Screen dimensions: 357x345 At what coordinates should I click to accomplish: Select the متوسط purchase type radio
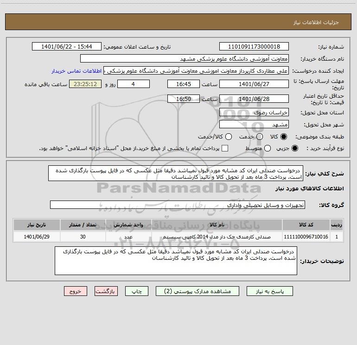coord(268,148)
